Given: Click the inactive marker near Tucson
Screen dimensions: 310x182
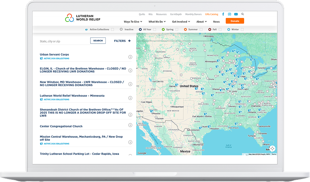Looking at the screenshot, I should click(156, 117).
